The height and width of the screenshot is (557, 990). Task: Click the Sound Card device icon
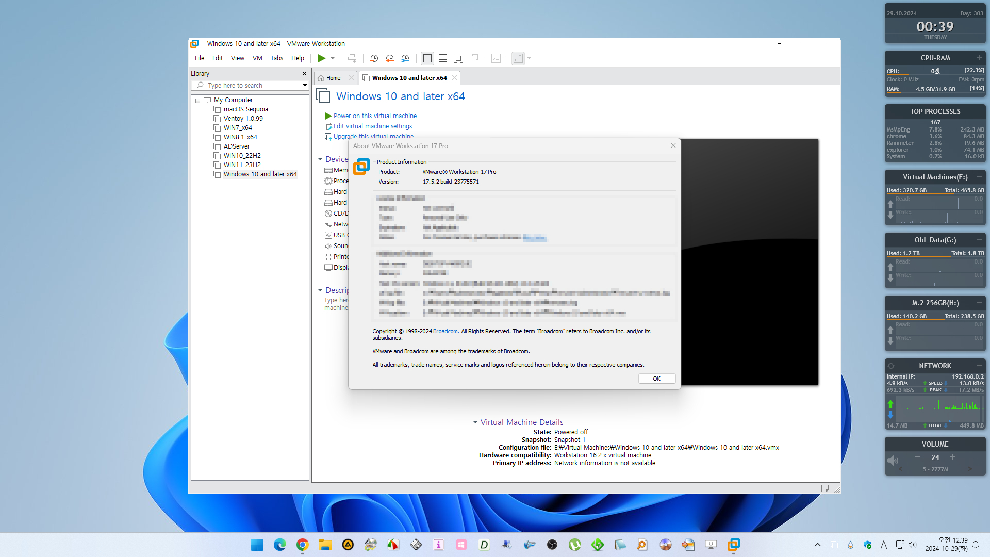328,246
